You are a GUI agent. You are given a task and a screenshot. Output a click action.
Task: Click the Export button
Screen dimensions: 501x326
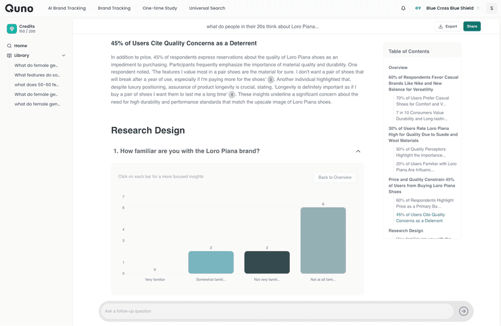coord(448,27)
